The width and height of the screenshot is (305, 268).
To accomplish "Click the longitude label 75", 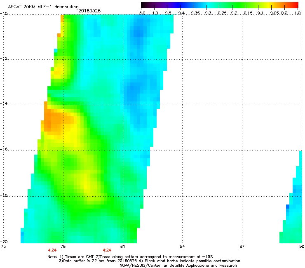I will click(x=3, y=247).
